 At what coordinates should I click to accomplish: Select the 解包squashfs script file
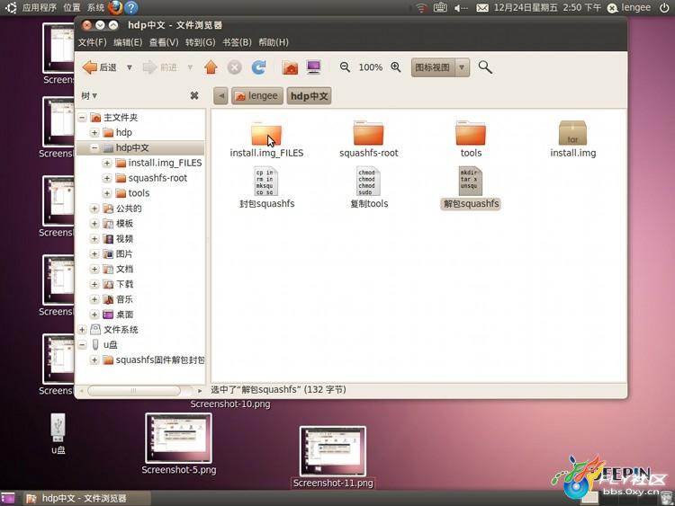click(x=471, y=181)
